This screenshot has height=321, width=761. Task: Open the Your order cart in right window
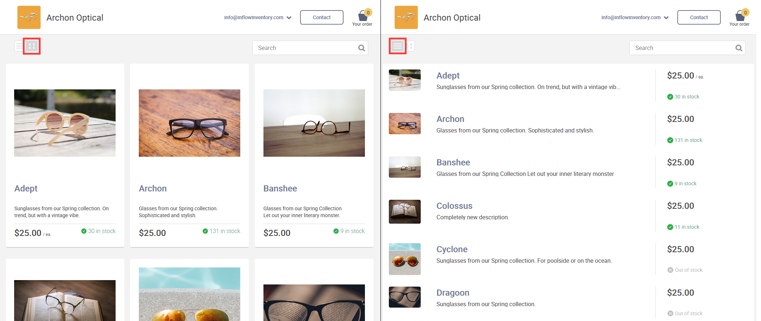[740, 18]
